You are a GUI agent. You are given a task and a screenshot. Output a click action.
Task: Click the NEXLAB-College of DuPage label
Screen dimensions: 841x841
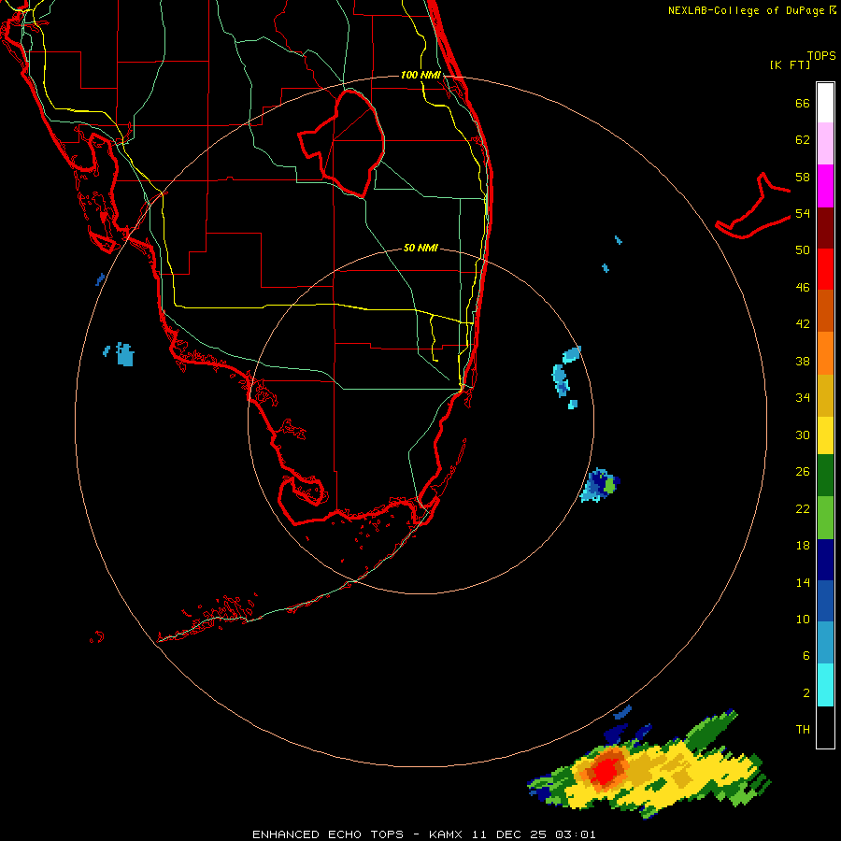click(751, 10)
